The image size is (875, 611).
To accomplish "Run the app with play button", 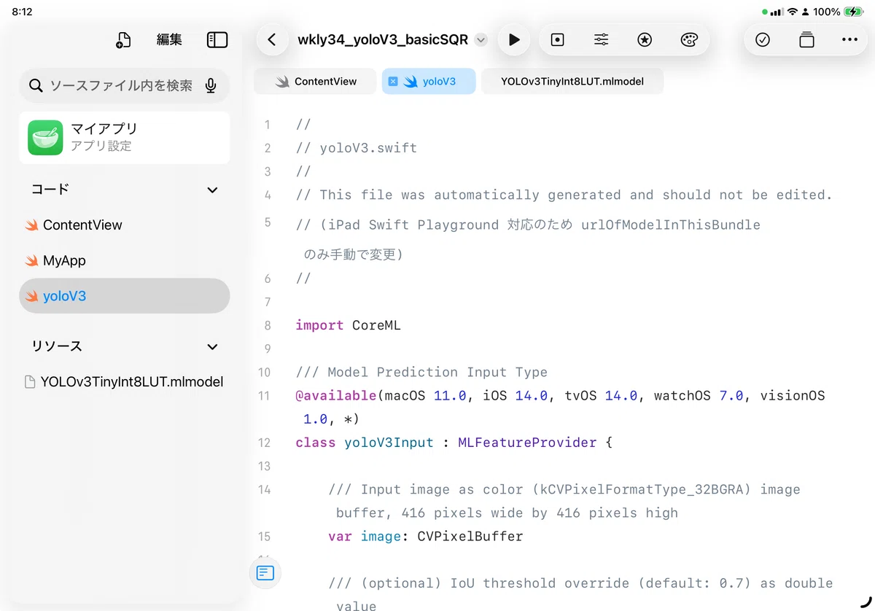I will point(514,40).
